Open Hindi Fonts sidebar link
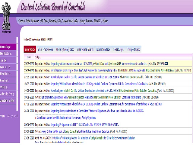This screenshot has width=193, height=145. [x=8, y=74]
